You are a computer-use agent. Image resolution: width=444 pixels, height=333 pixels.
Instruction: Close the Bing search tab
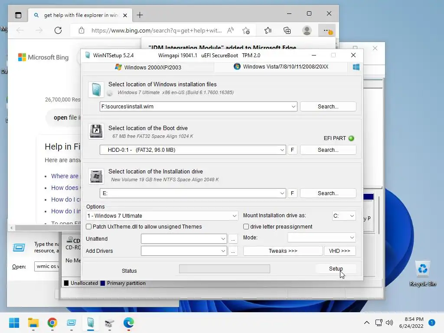click(125, 15)
